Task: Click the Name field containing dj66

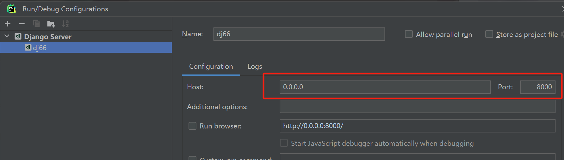Action: point(299,34)
